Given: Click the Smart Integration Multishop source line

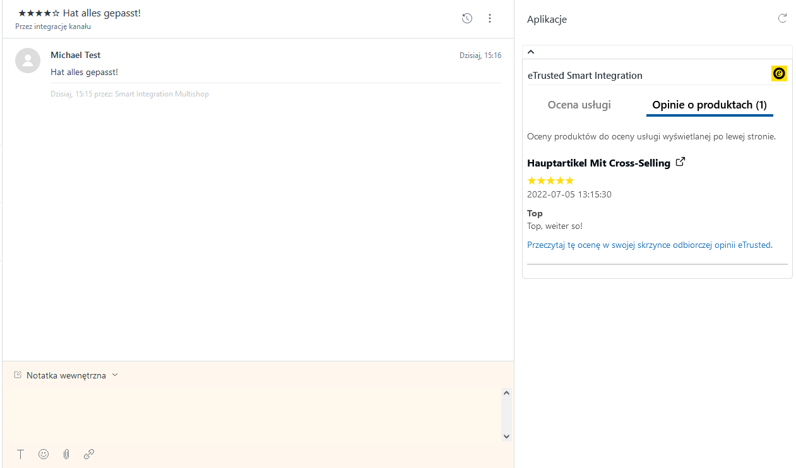Looking at the screenshot, I should point(129,94).
